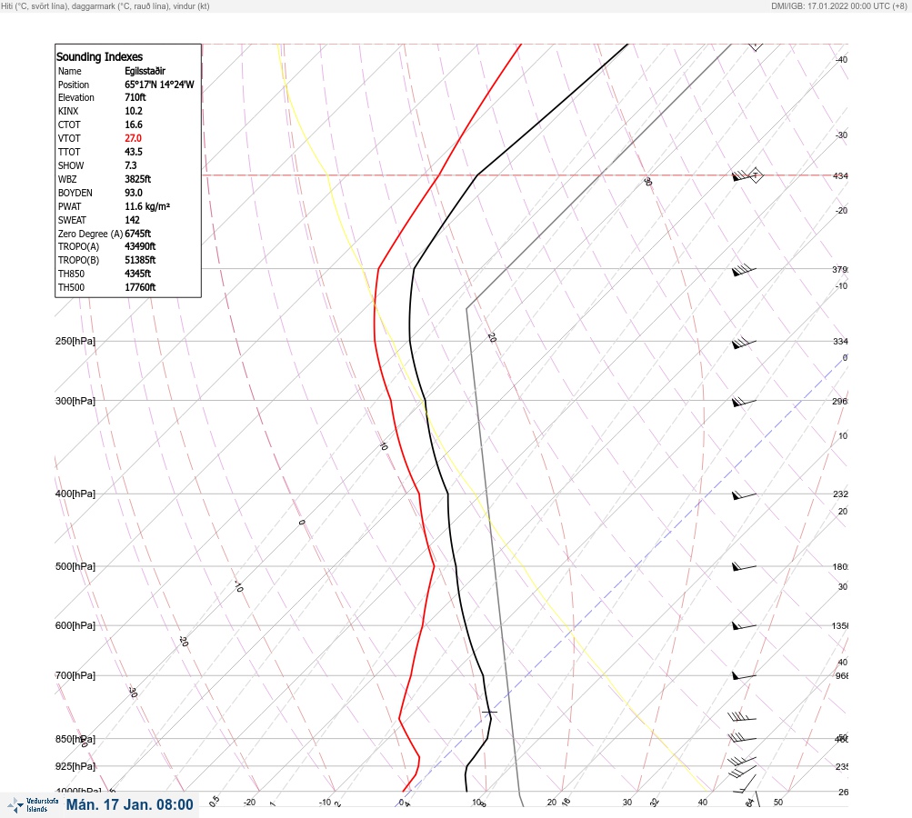912x818 pixels.
Task: Click the red VTOT value '27.0'
Action: tap(133, 138)
